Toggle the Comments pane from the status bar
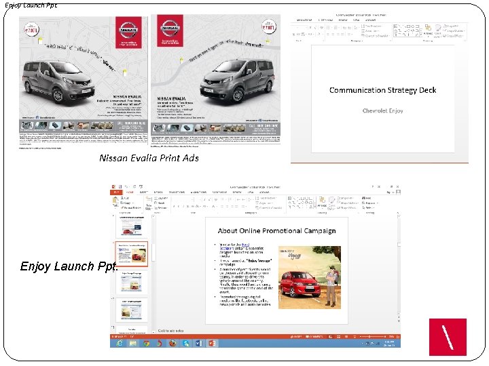This screenshot has height=366, width=489. coord(314,337)
